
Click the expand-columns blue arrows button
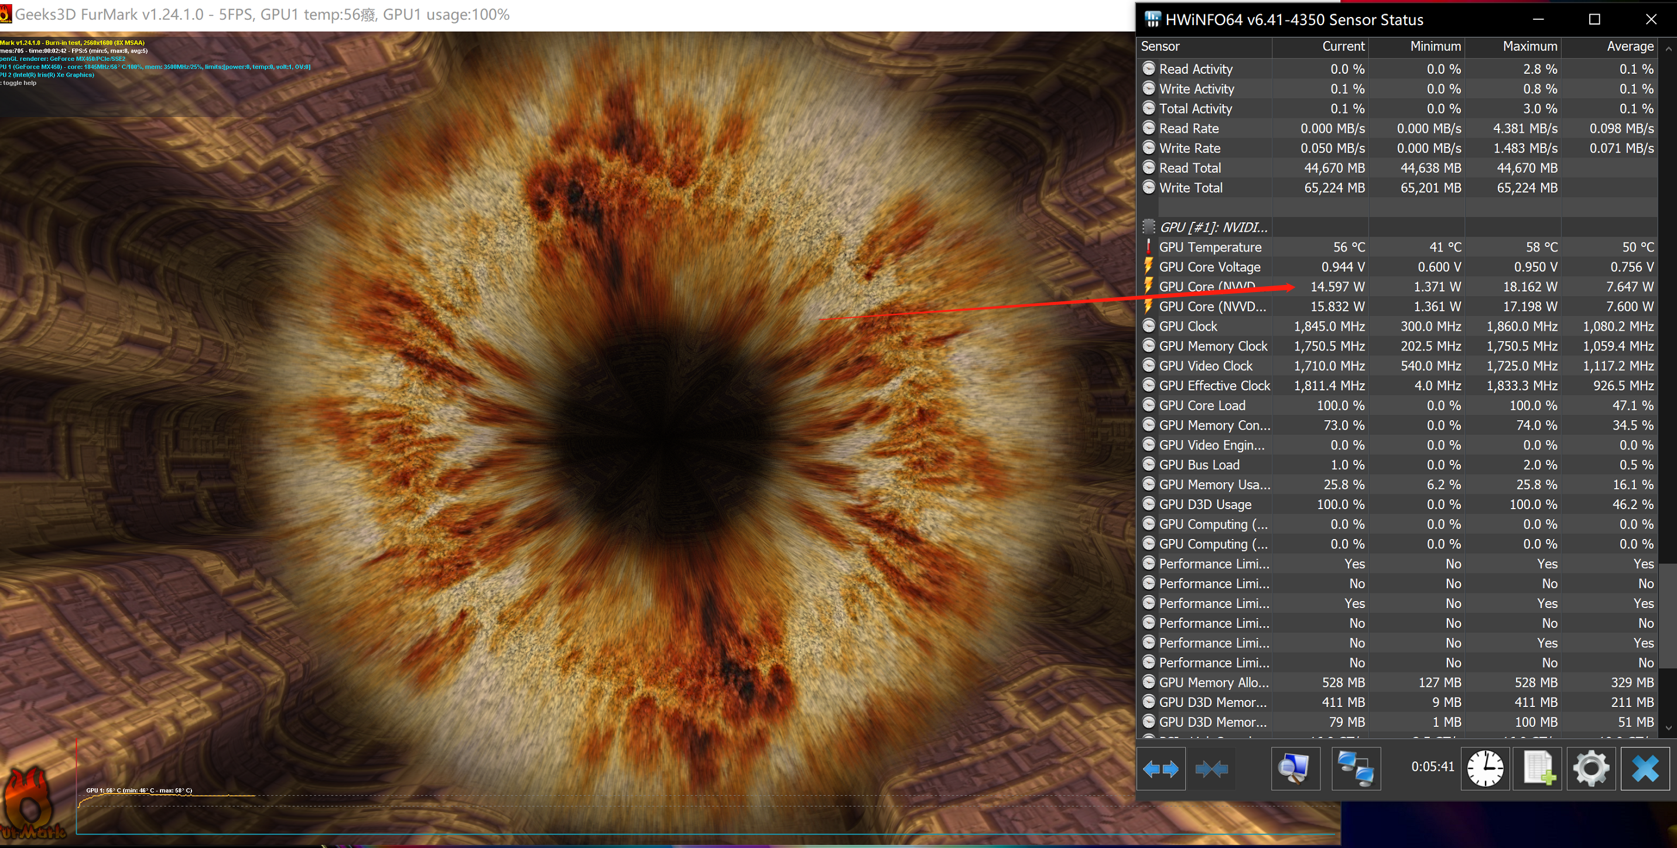point(1160,768)
